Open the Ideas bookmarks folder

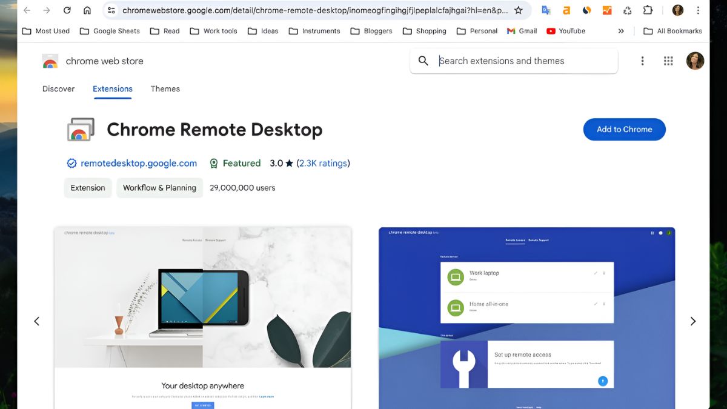pyautogui.click(x=263, y=31)
